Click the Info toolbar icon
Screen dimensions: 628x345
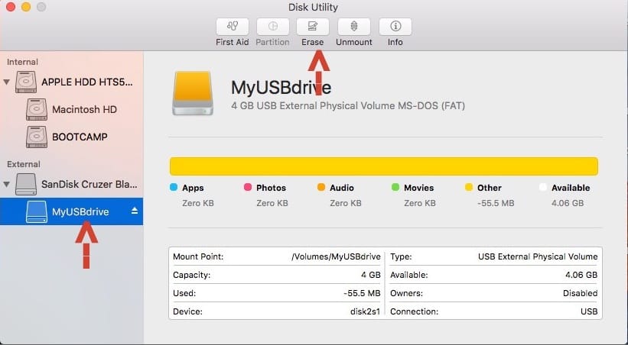(395, 27)
